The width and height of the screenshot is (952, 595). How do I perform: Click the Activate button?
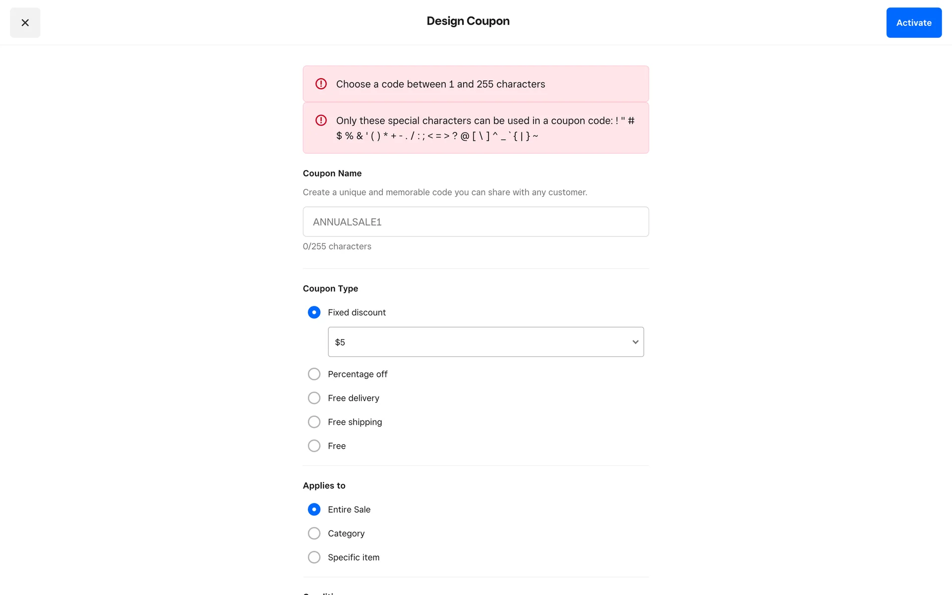coord(913,23)
